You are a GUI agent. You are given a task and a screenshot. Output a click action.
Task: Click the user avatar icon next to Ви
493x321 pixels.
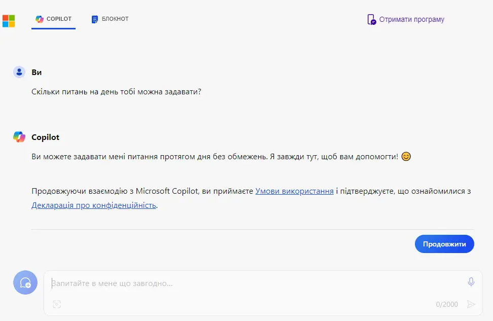[19, 72]
